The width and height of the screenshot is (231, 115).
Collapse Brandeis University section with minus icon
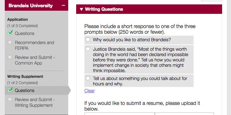click(63, 5)
